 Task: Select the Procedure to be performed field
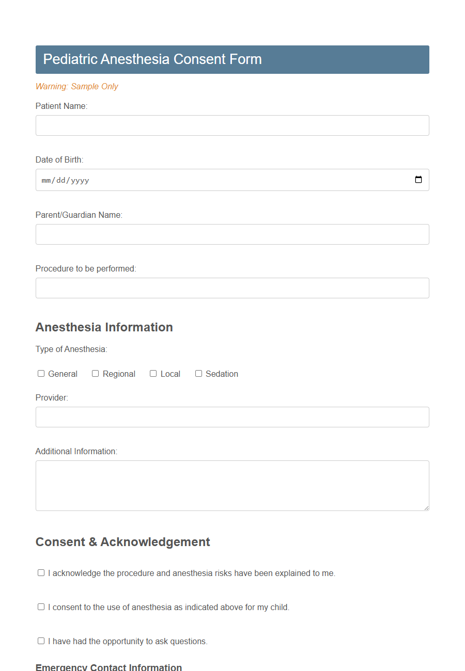232,288
